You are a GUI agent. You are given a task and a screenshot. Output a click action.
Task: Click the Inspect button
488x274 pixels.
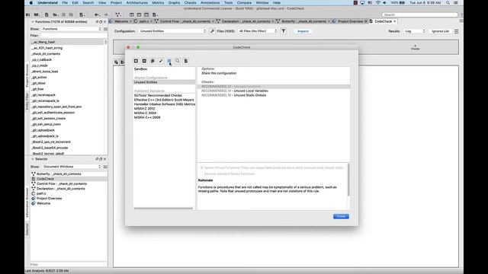[x=303, y=31]
